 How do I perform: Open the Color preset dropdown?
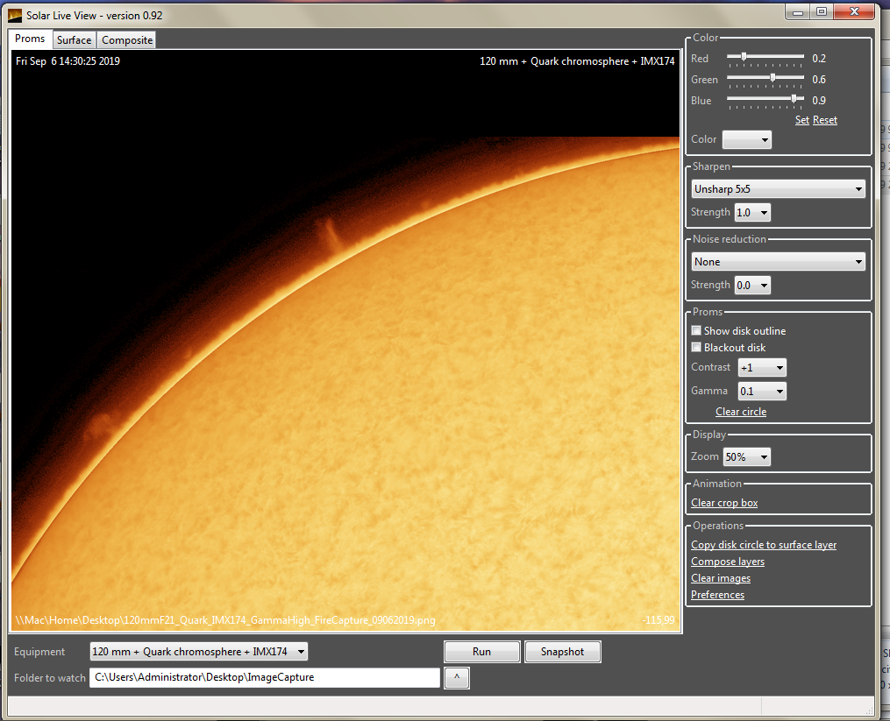coord(746,139)
